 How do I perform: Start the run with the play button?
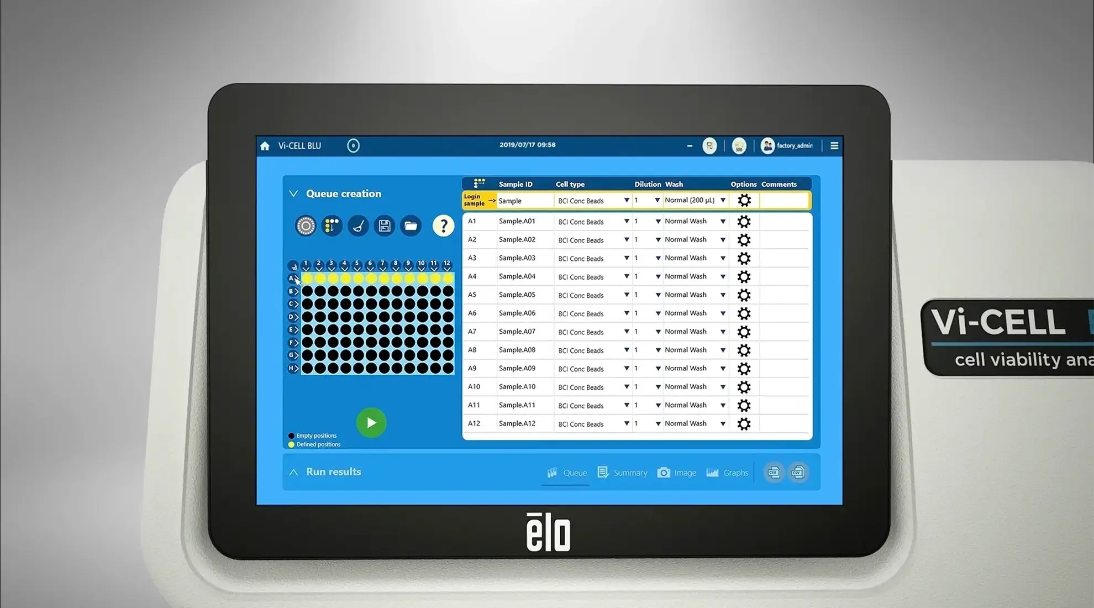372,422
